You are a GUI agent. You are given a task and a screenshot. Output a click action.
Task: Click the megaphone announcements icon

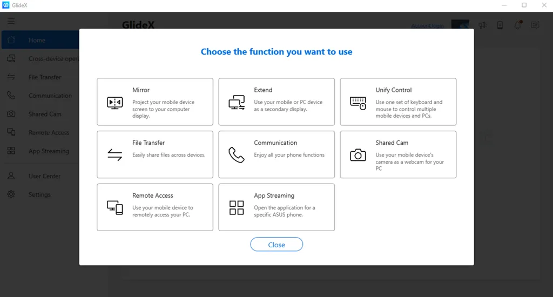(x=482, y=25)
